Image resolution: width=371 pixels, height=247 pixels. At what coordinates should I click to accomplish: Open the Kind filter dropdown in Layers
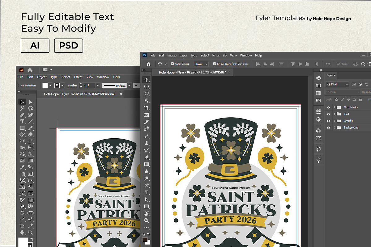(337, 84)
